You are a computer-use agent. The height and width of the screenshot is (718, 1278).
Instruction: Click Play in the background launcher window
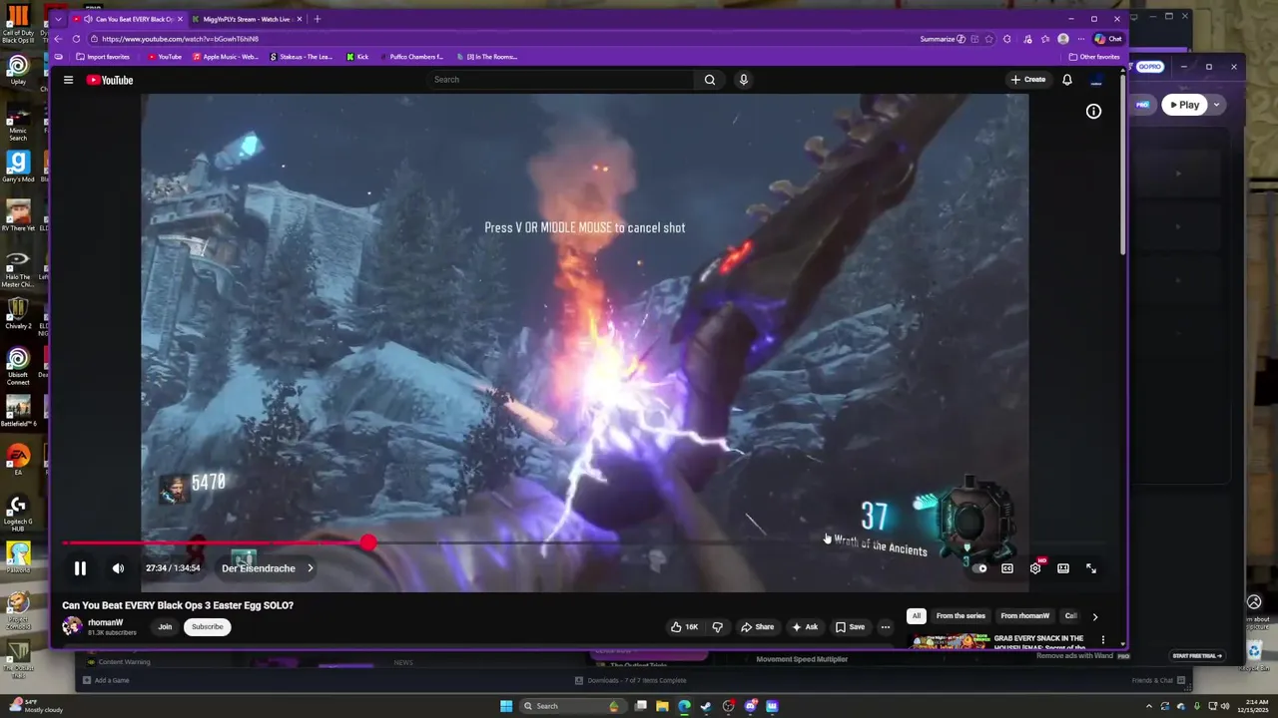[x=1184, y=105]
